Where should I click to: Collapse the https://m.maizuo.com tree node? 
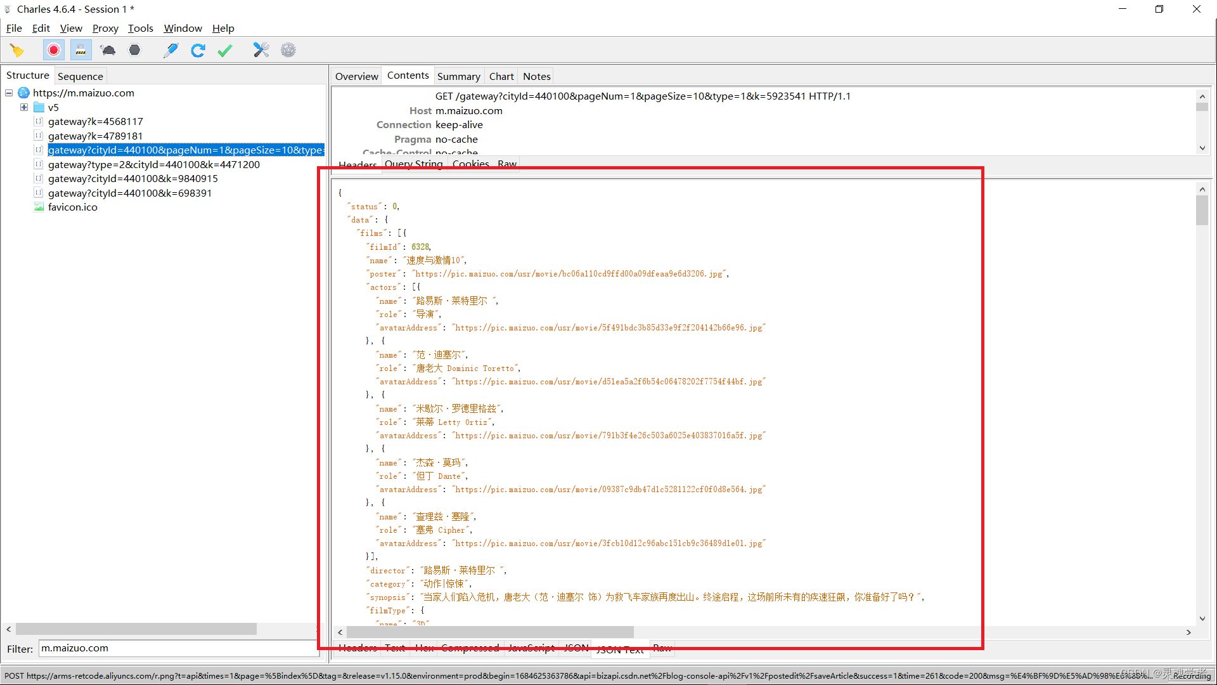click(9, 93)
